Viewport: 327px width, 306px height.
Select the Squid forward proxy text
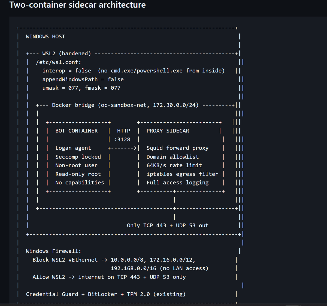(177, 148)
